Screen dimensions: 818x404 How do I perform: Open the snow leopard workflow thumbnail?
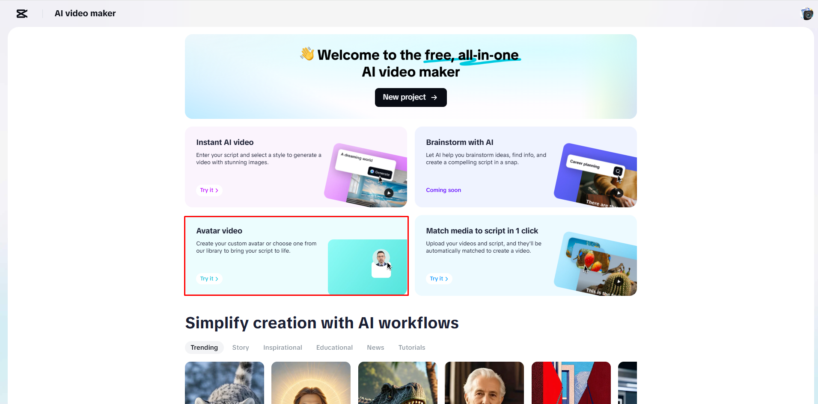[224, 383]
